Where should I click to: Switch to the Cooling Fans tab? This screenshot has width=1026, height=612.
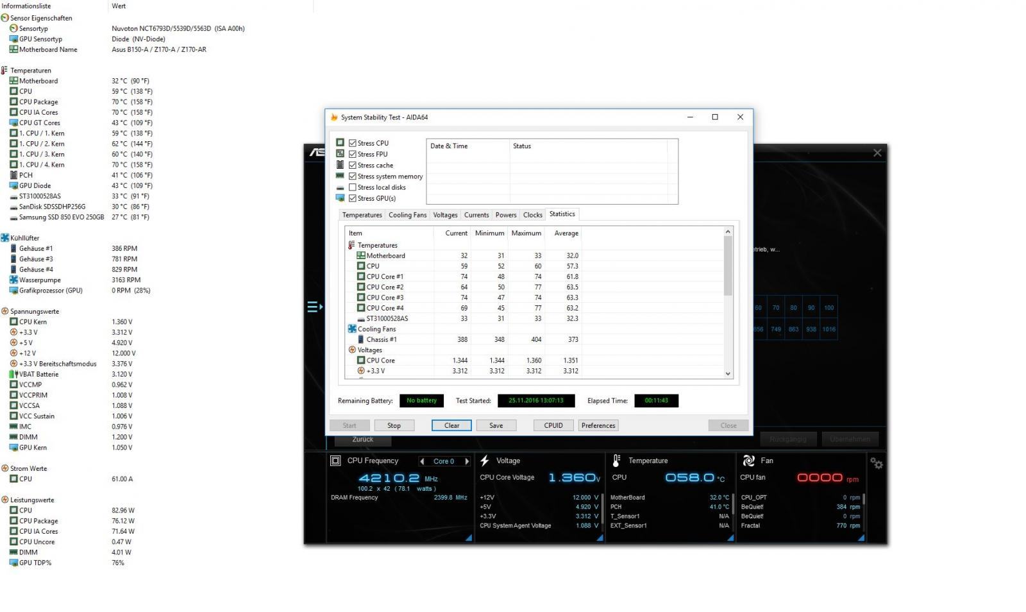click(x=408, y=215)
